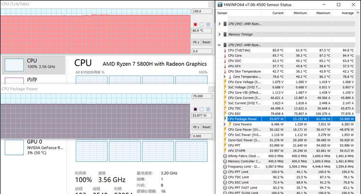Click lightning icon beside SoC Current row

[225, 103]
